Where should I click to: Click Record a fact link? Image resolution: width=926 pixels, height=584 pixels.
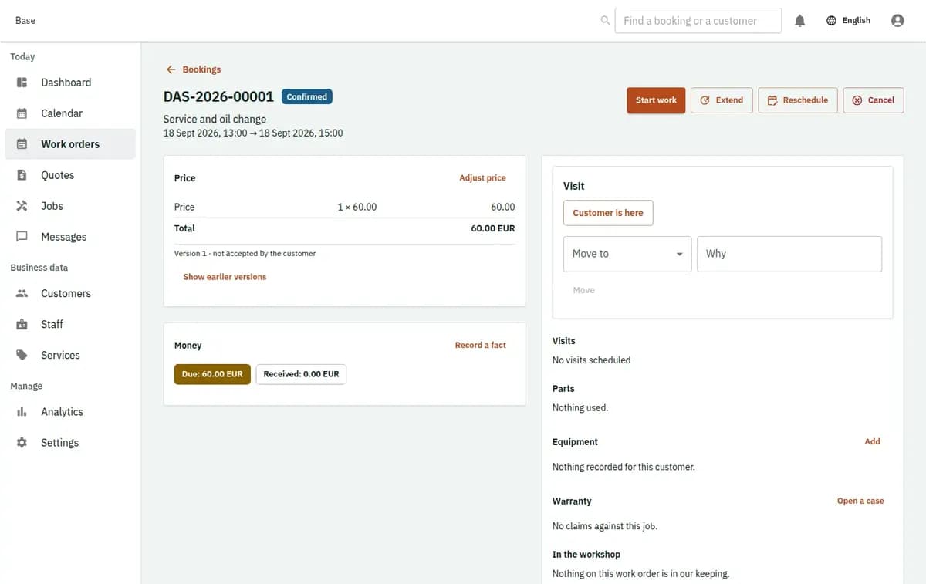[481, 346]
